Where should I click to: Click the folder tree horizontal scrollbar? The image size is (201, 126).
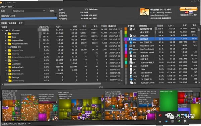tap(52, 84)
